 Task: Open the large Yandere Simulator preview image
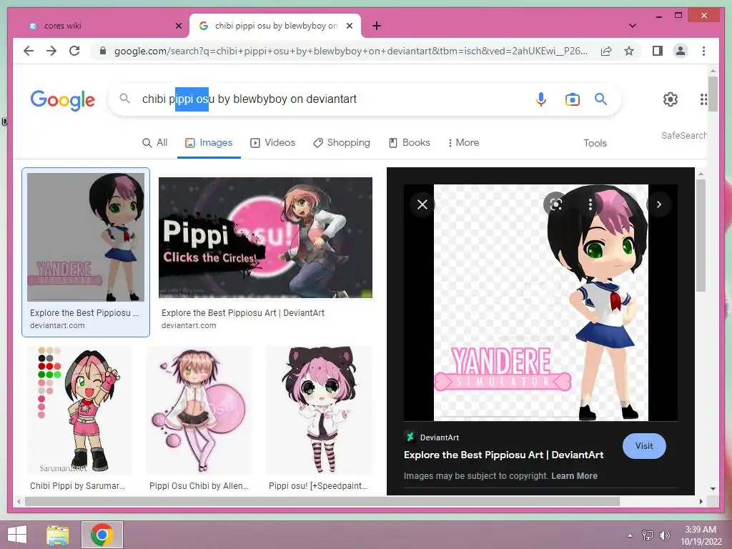pyautogui.click(x=540, y=302)
